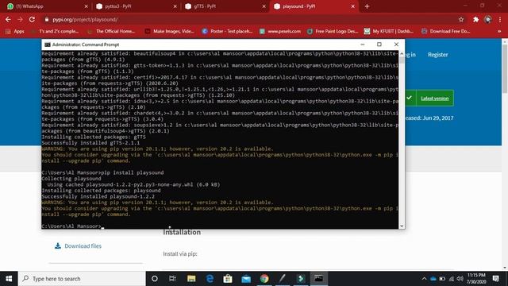Open volume control in the system tray

(460, 279)
